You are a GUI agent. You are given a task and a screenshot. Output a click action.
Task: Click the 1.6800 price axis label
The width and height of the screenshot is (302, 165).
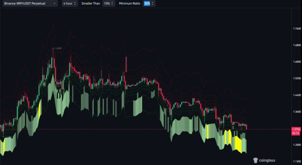click(x=297, y=45)
